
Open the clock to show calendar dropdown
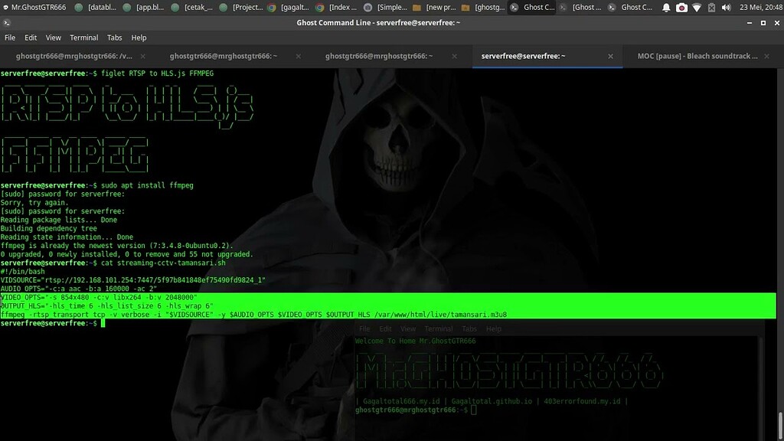click(x=760, y=7)
